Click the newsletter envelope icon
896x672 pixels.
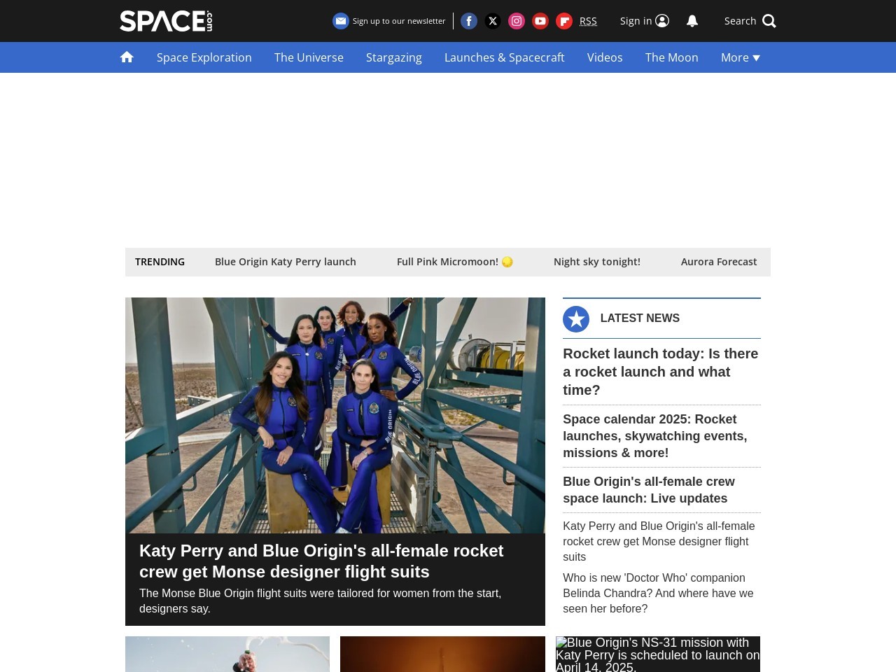(x=341, y=21)
